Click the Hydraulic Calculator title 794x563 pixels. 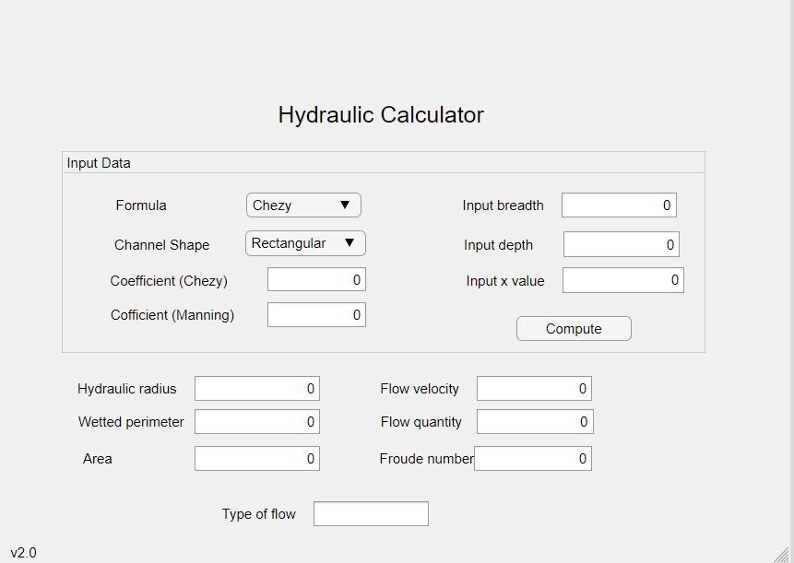tap(381, 115)
